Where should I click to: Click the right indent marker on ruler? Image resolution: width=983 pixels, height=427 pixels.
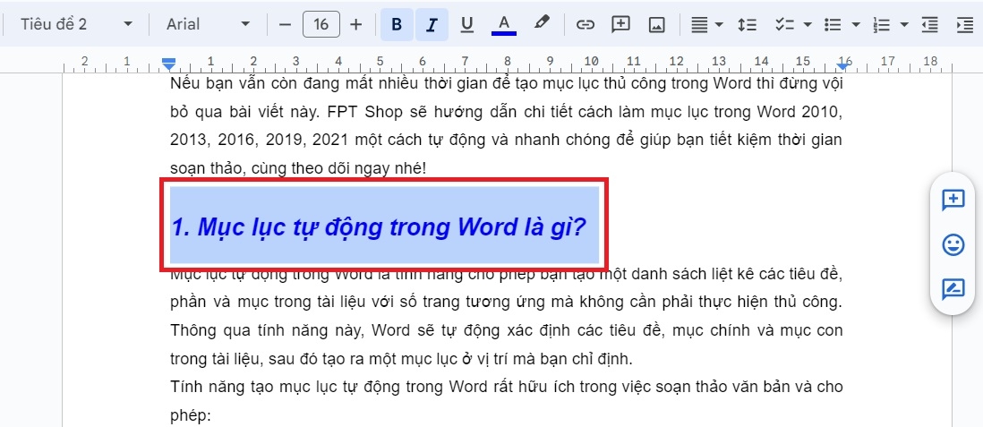[x=844, y=66]
